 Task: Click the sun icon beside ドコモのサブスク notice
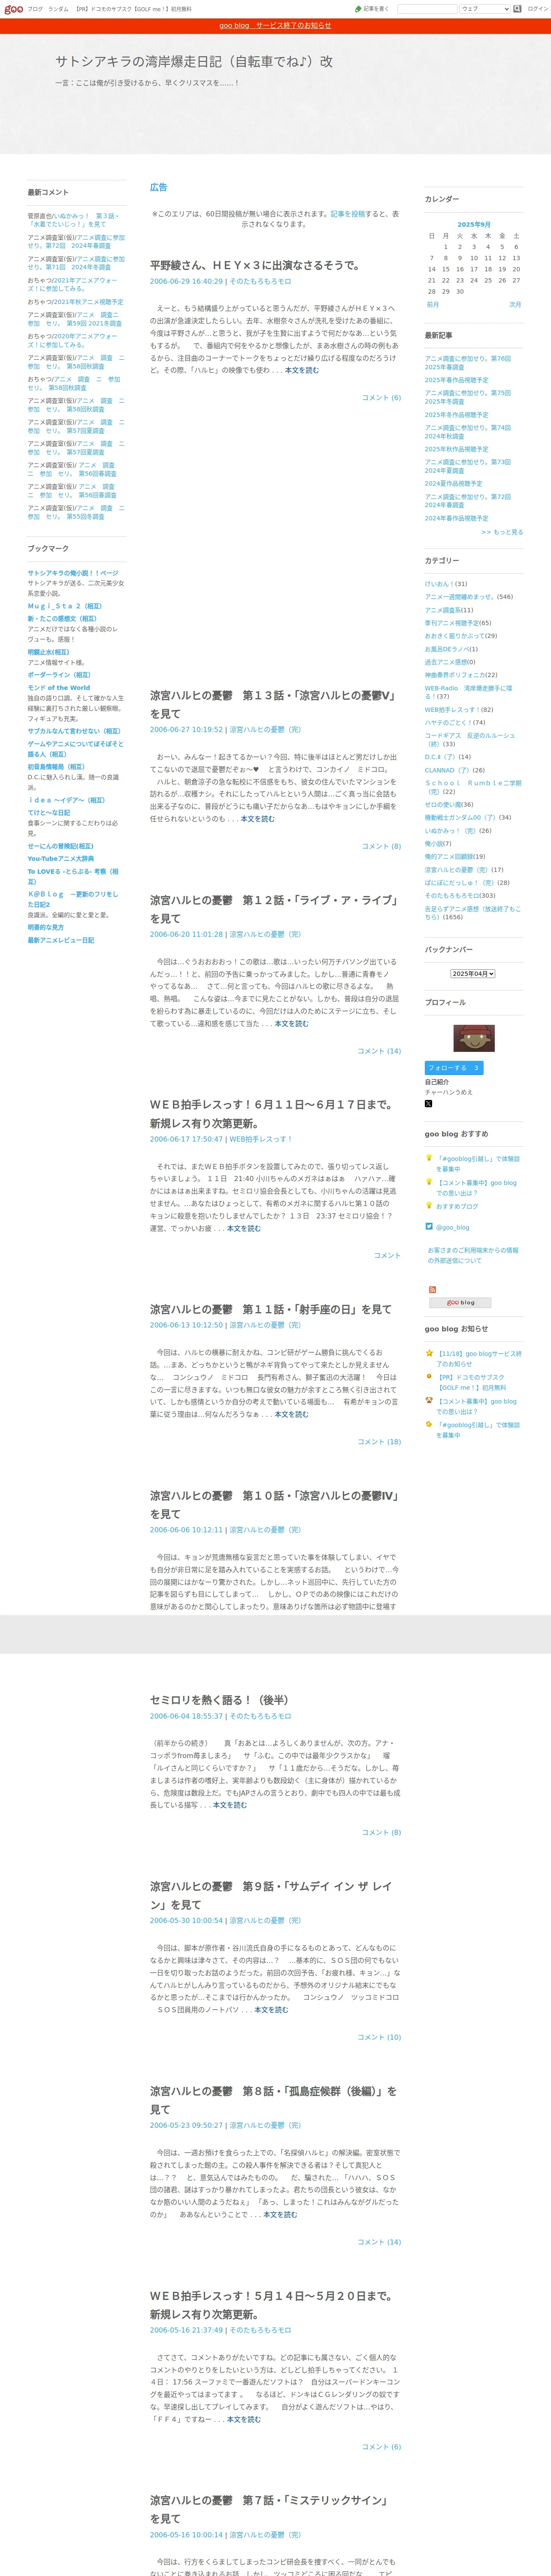[x=429, y=1377]
